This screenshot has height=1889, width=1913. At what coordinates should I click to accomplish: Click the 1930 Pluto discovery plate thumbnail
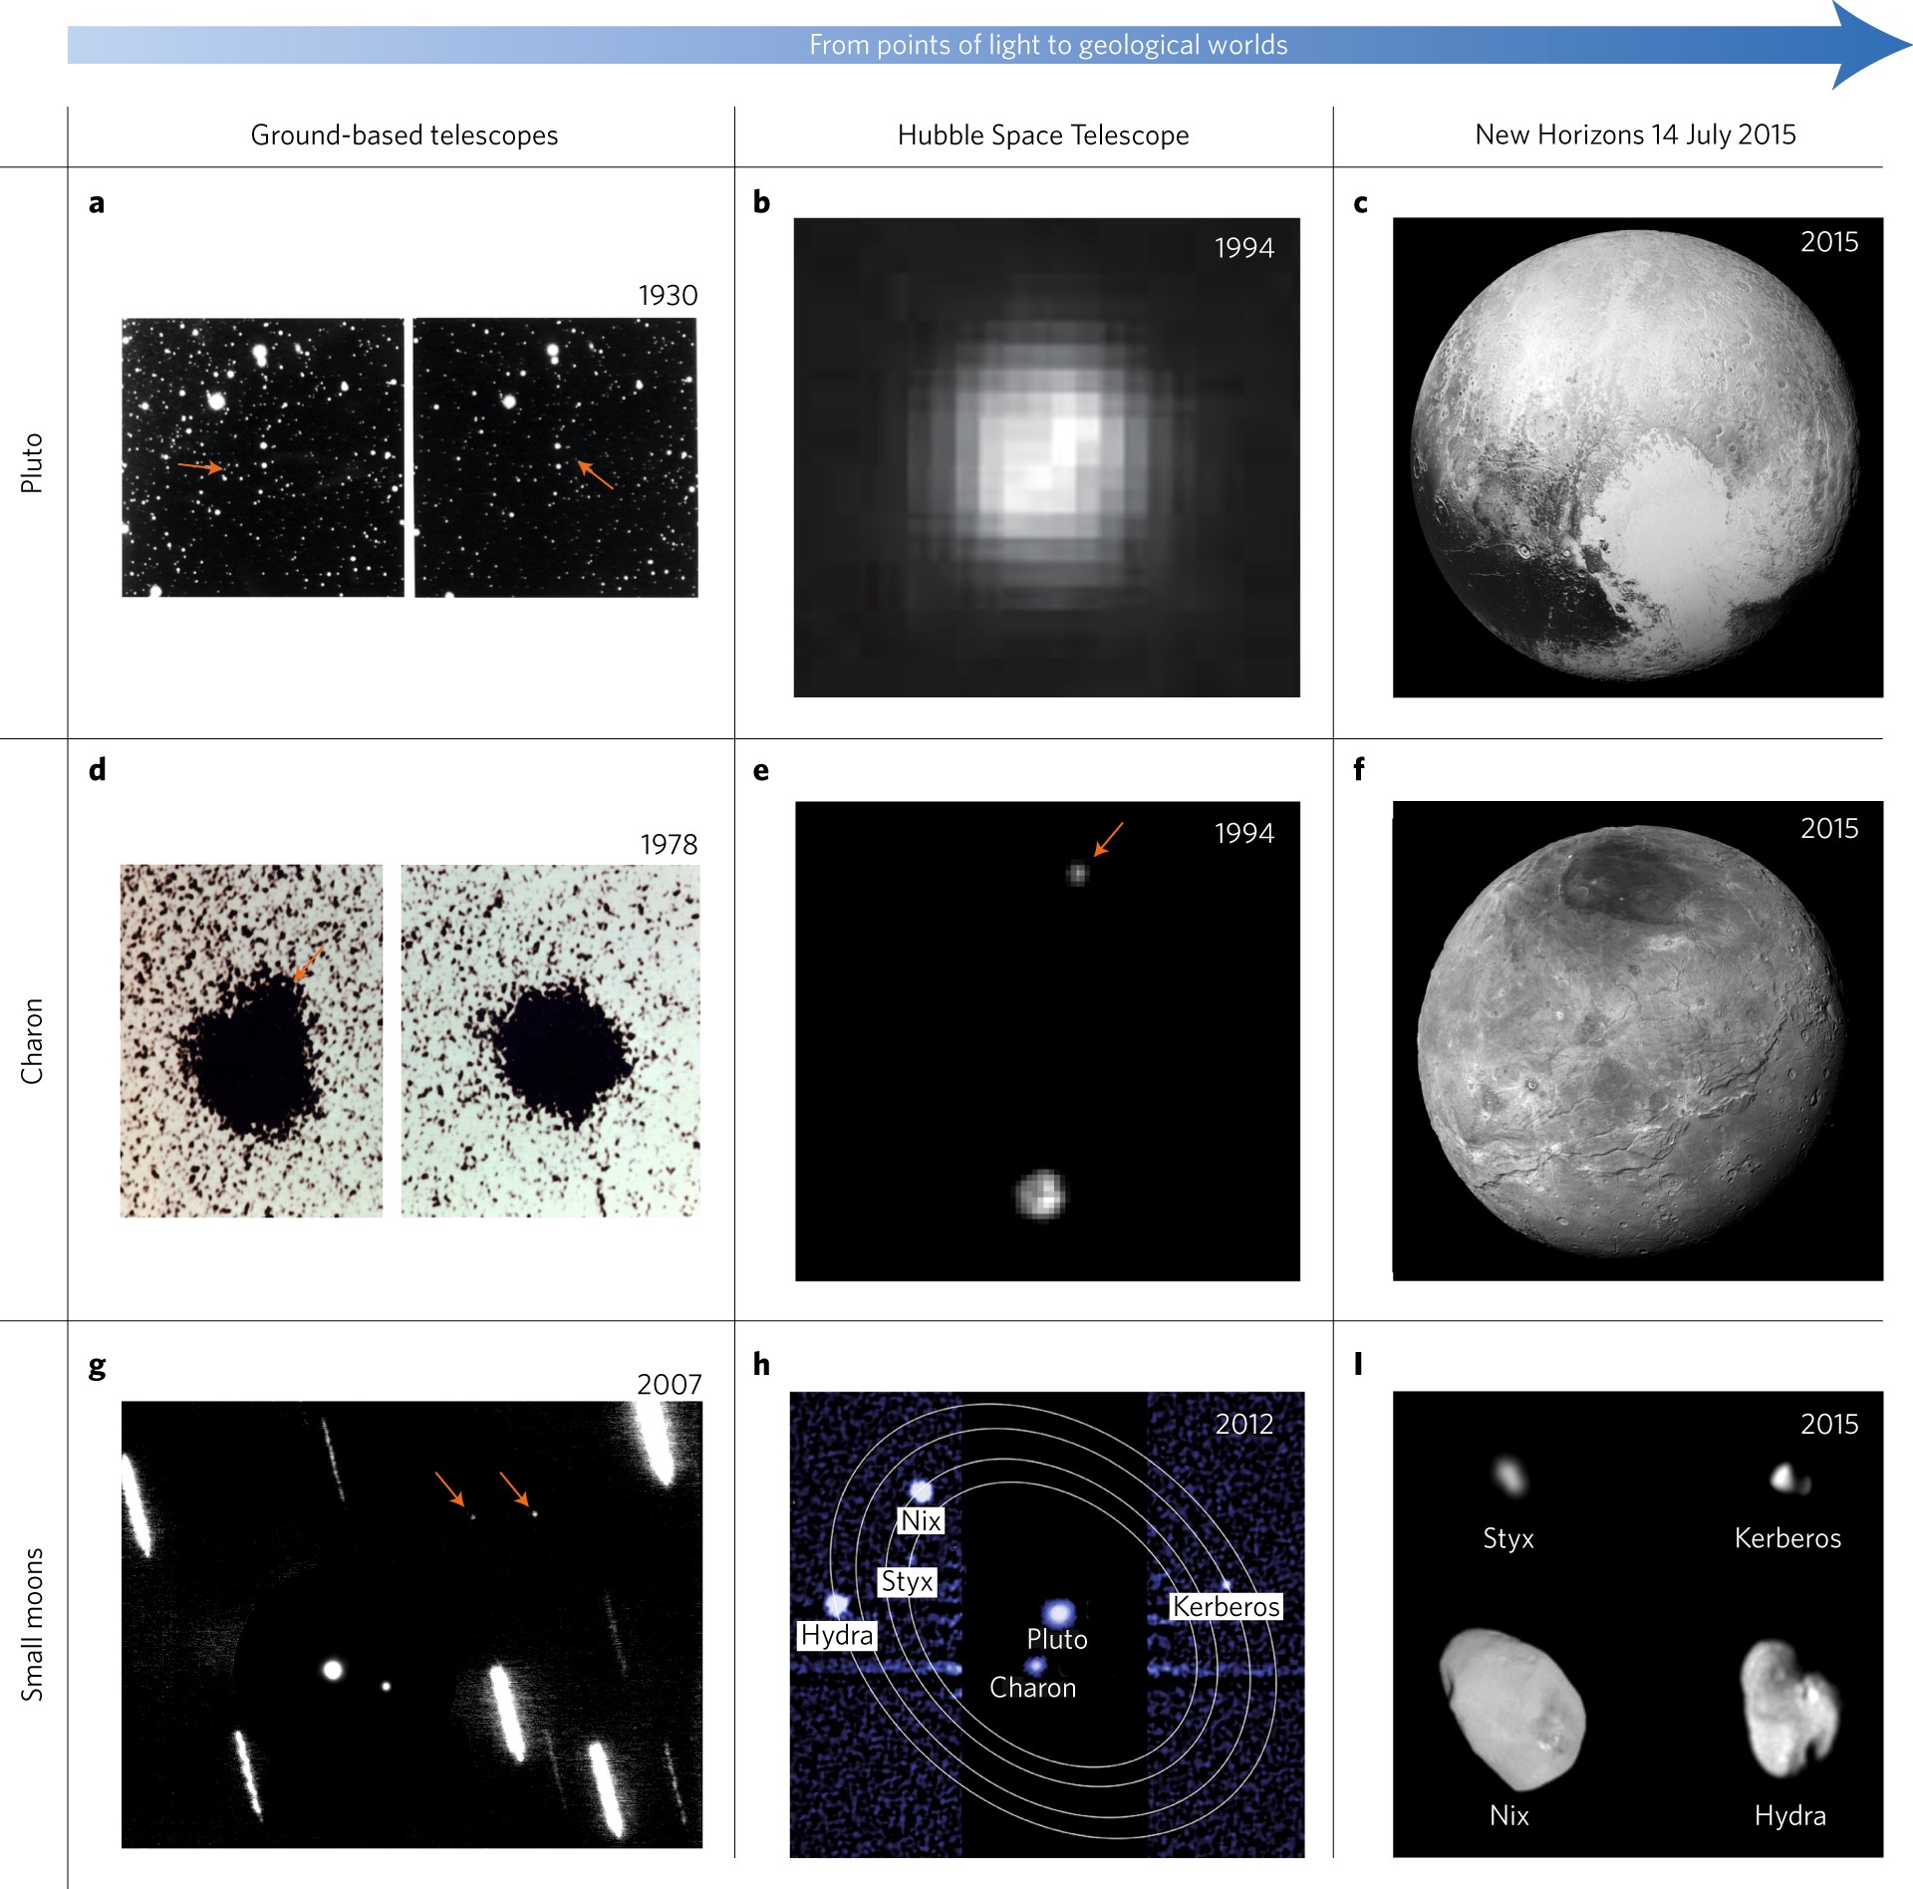[410, 457]
